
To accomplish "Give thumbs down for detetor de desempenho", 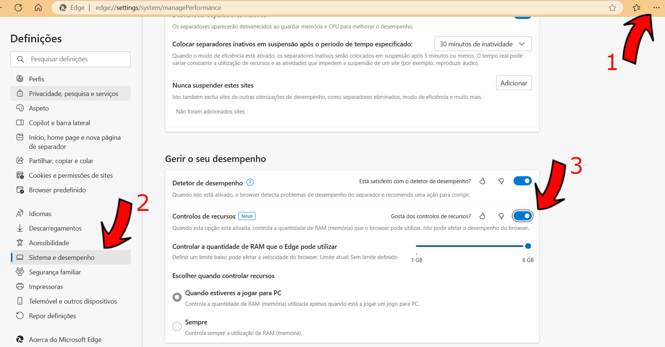I will [x=501, y=181].
